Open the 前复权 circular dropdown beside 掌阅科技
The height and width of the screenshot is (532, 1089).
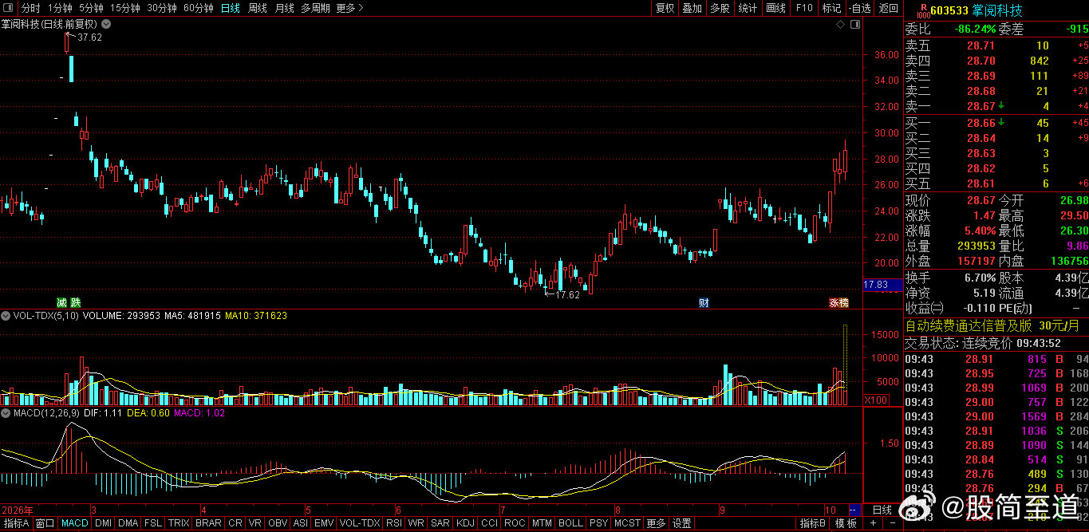click(x=105, y=24)
